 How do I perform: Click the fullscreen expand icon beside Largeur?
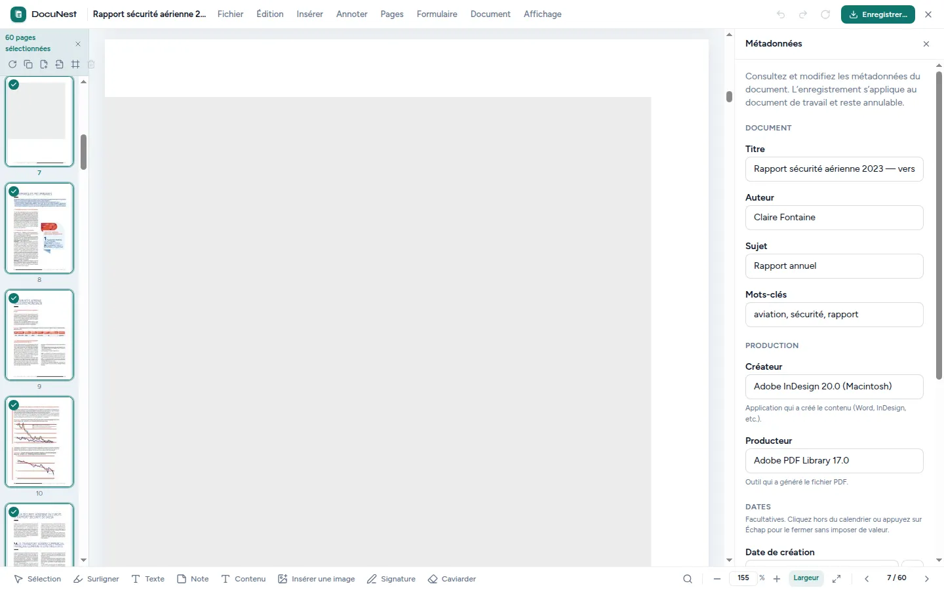pyautogui.click(x=836, y=579)
